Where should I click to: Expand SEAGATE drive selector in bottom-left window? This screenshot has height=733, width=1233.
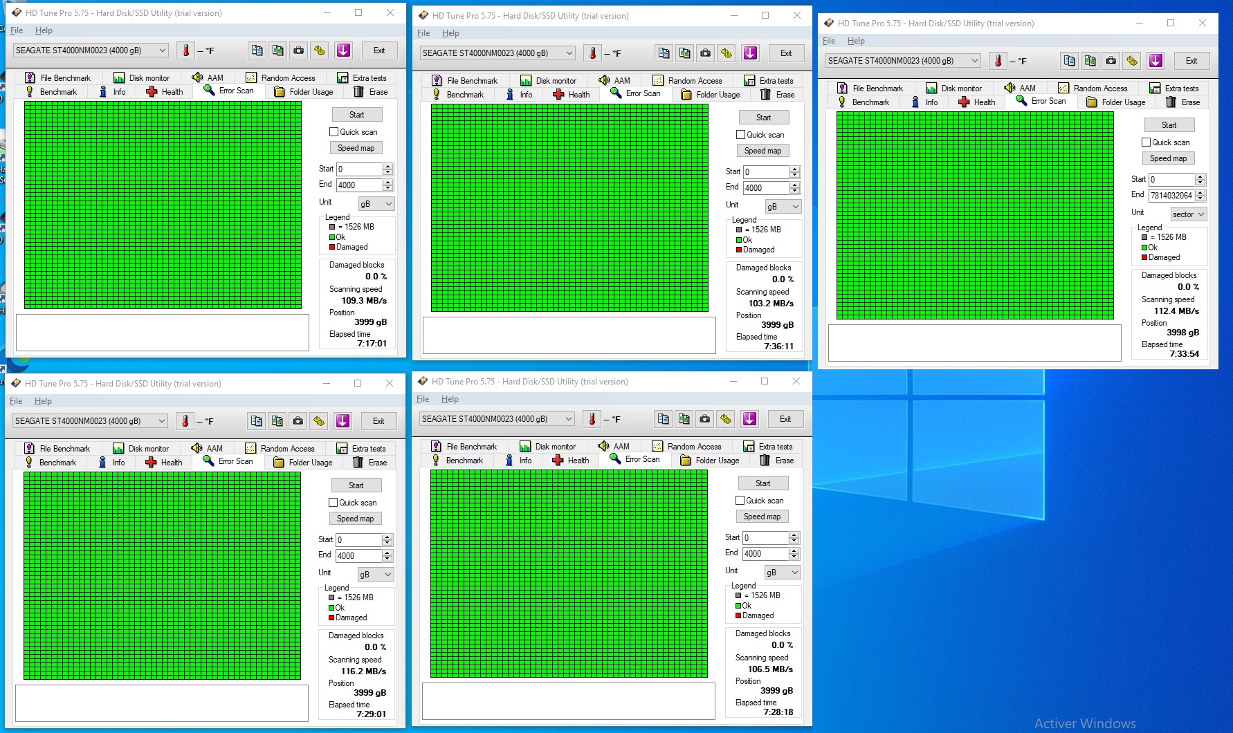point(162,421)
